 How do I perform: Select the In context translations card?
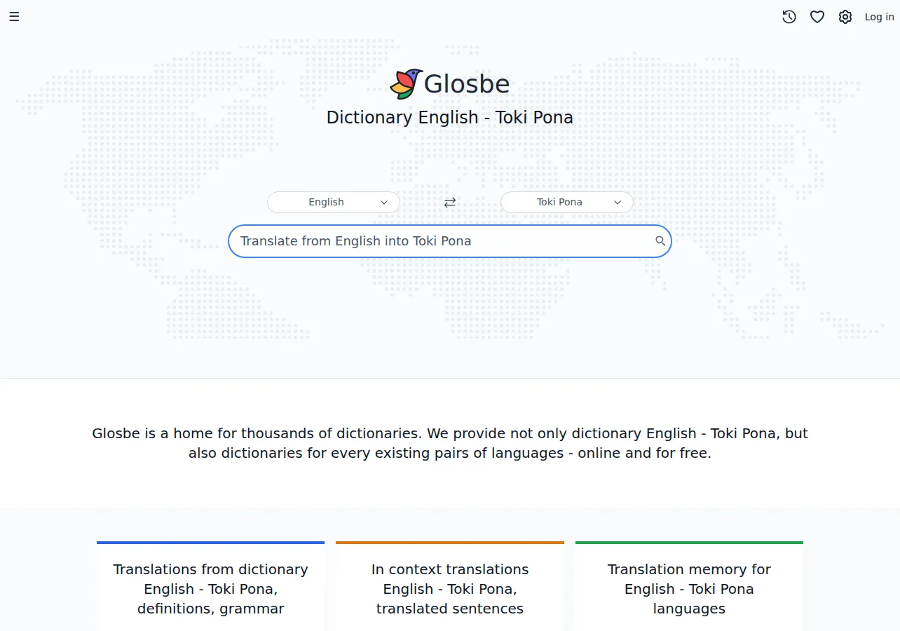tap(450, 586)
